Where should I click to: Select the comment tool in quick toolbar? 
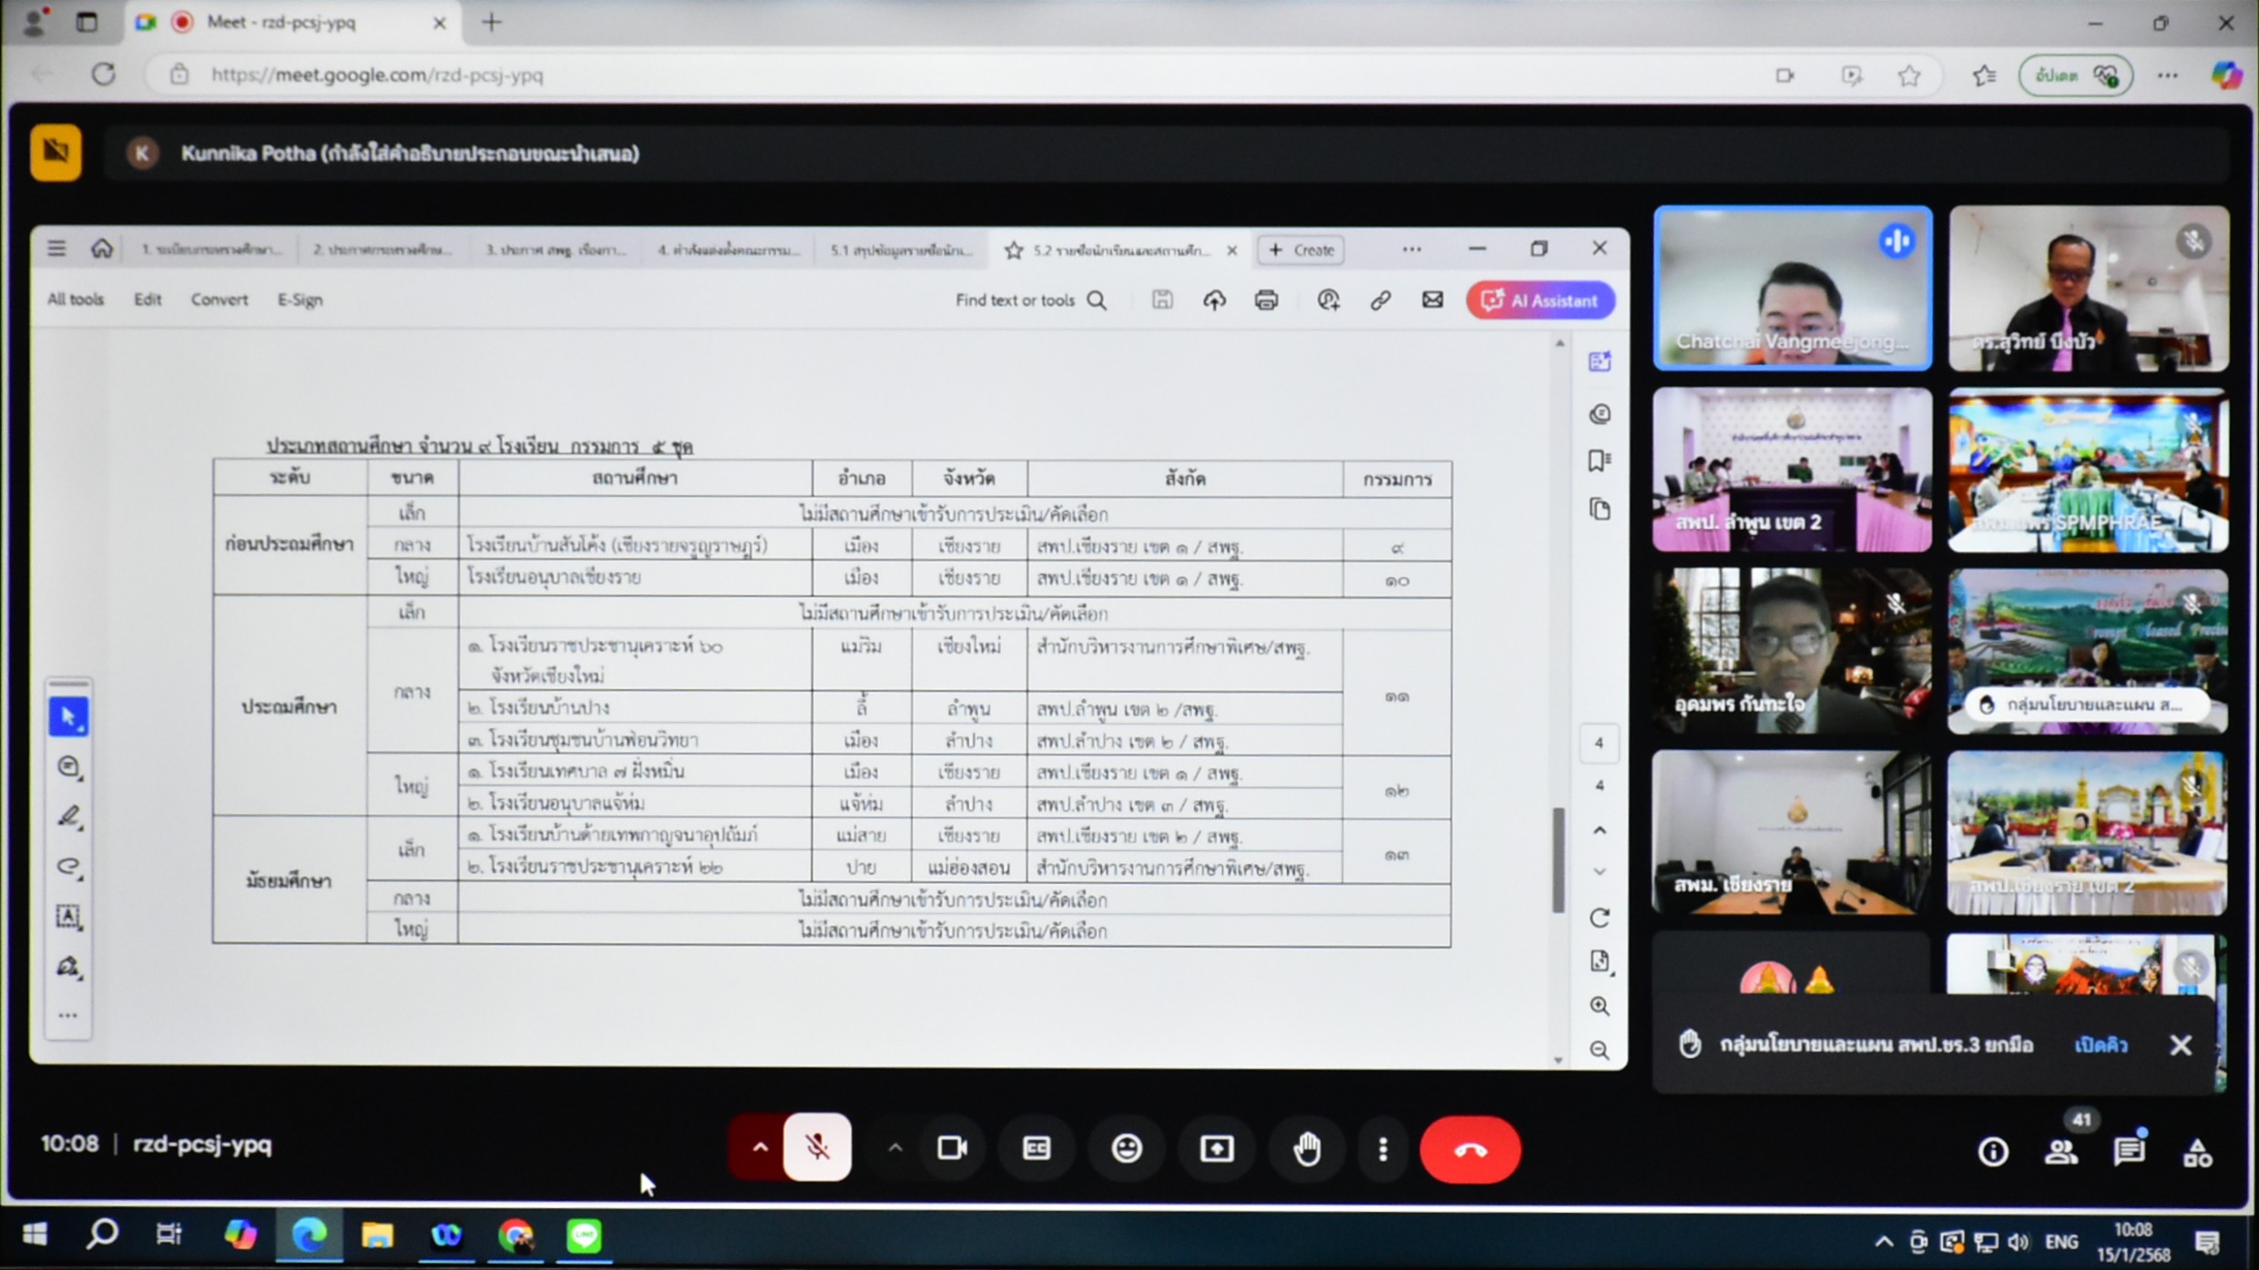(x=68, y=767)
